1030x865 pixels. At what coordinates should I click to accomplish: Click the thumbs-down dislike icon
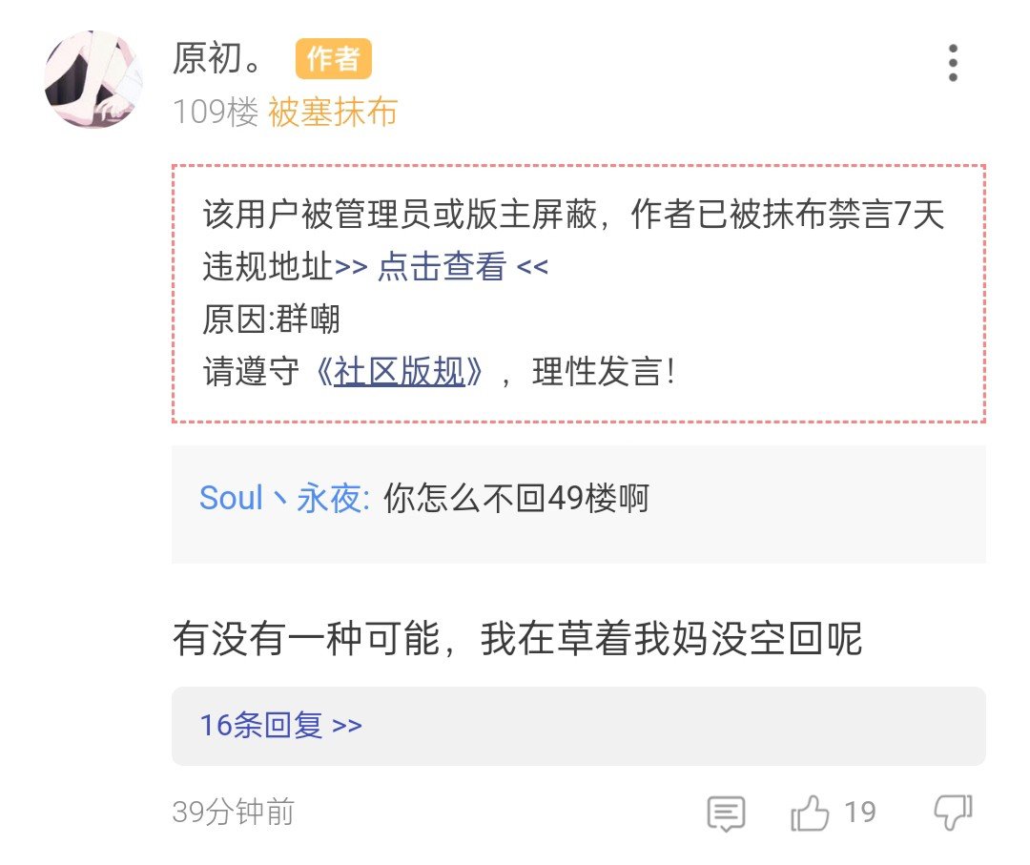[952, 813]
